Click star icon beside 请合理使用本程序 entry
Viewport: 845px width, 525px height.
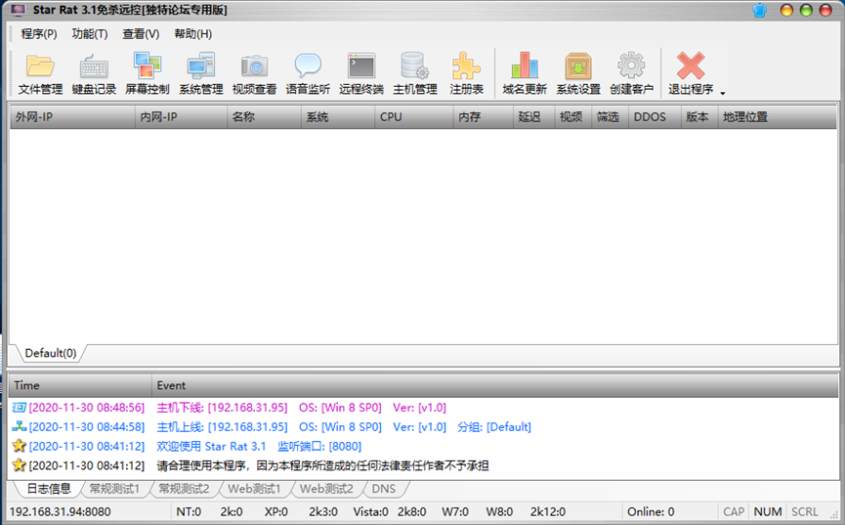coord(19,464)
